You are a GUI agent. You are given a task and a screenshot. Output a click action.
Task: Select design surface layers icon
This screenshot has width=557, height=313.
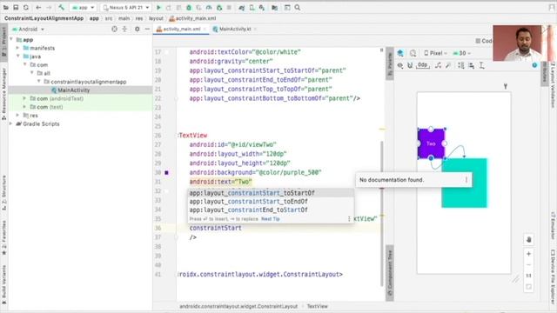(x=400, y=53)
